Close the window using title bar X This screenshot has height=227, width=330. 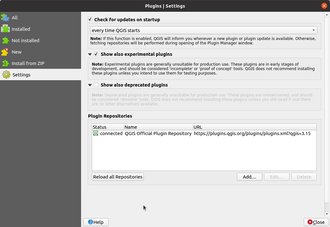[x=324, y=6]
